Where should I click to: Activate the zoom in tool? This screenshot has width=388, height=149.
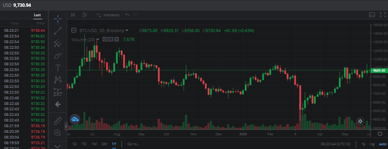coord(58,133)
